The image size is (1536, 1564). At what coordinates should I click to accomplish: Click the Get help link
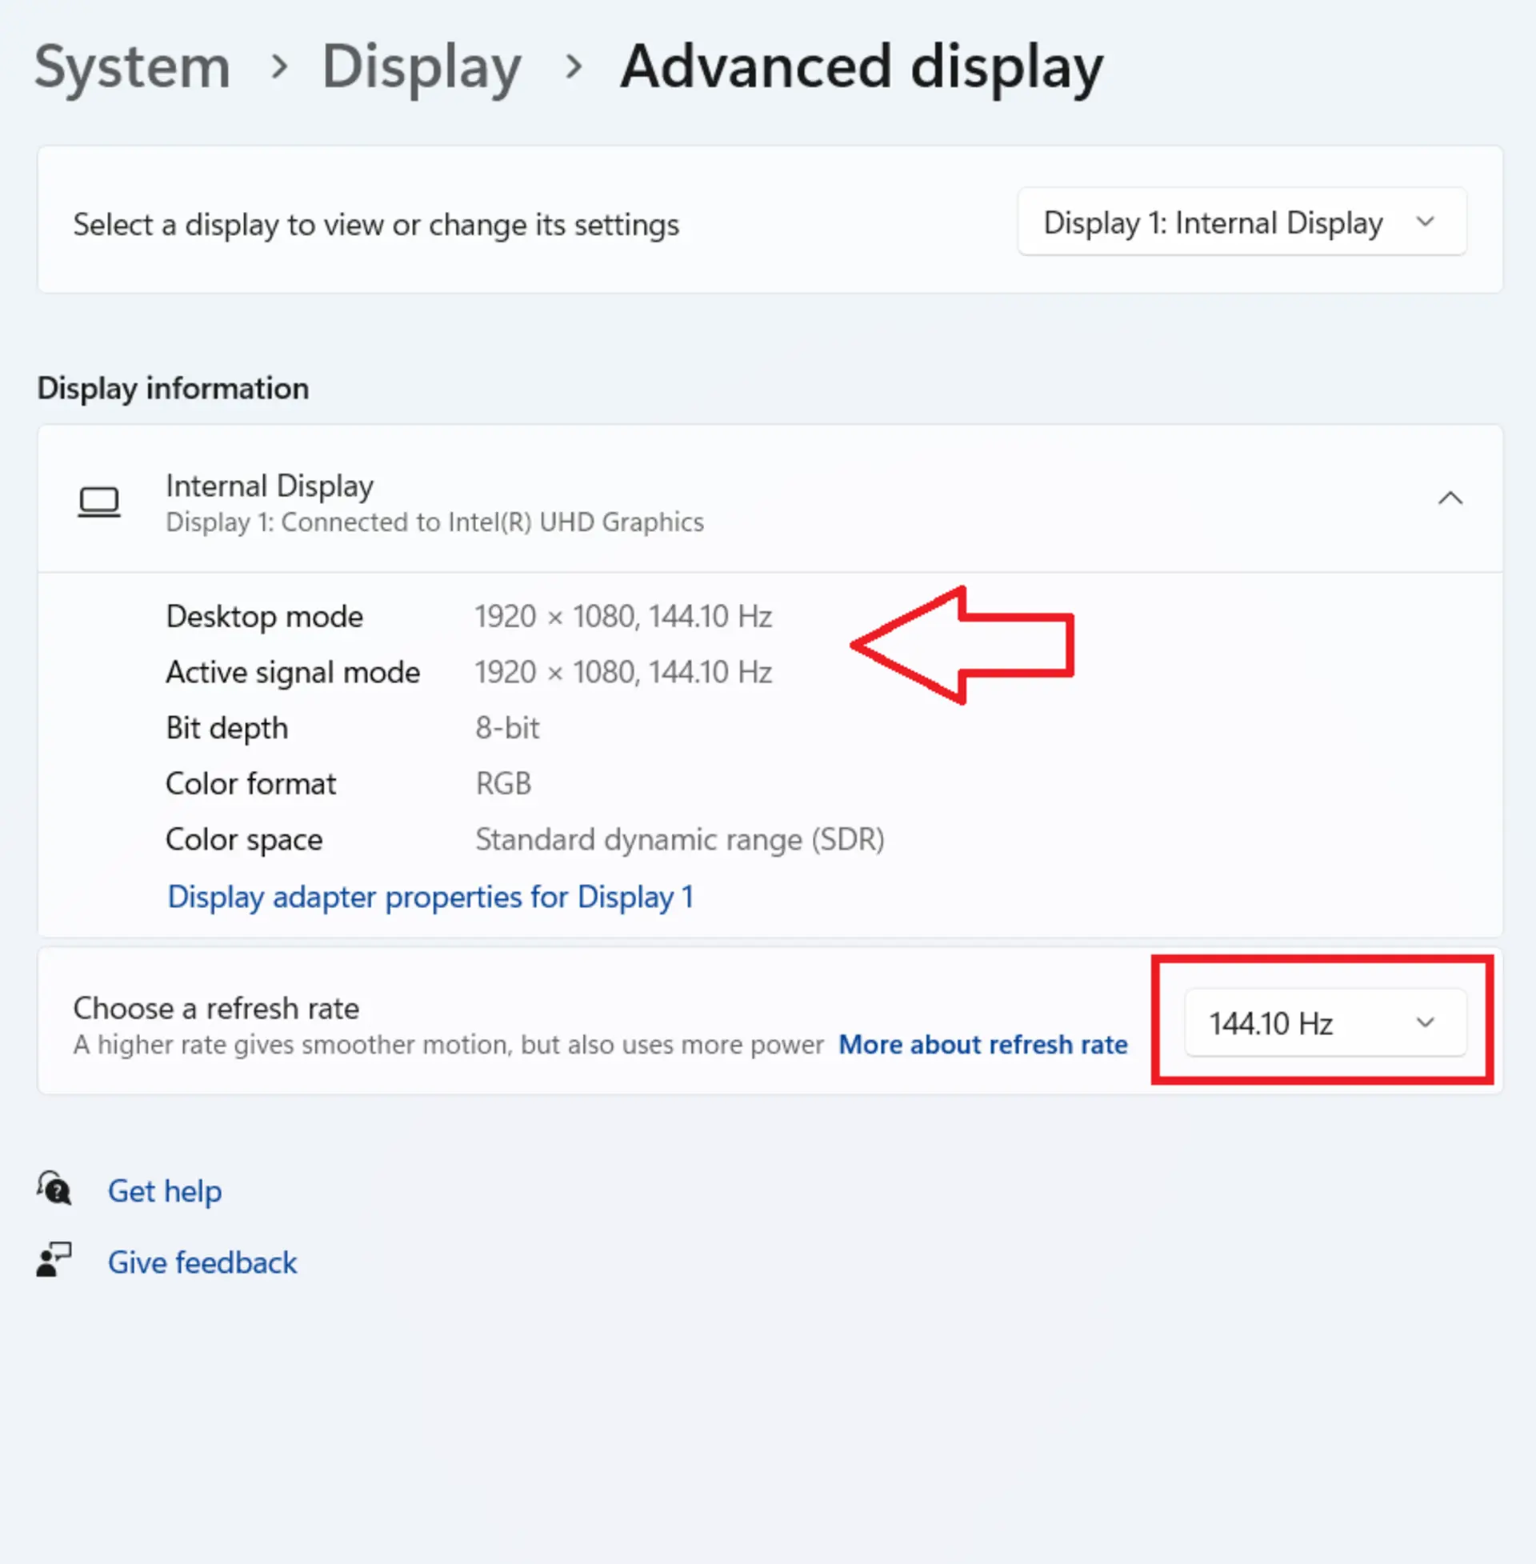click(165, 1191)
